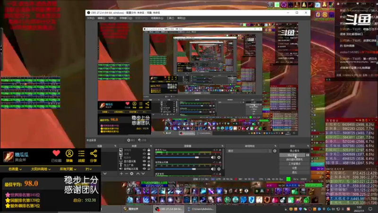Click the 总分: 552.31 score text
This screenshot has height=213, width=378.
click(x=85, y=200)
